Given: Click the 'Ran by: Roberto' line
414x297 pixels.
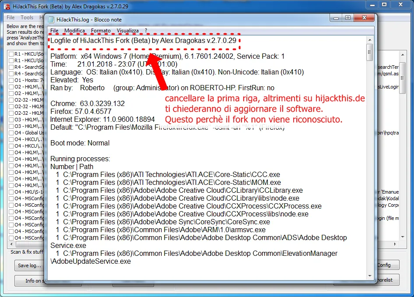Looking at the screenshot, I should pos(162,88).
